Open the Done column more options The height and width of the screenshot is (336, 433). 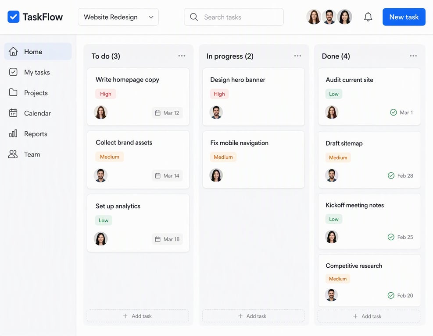point(413,56)
